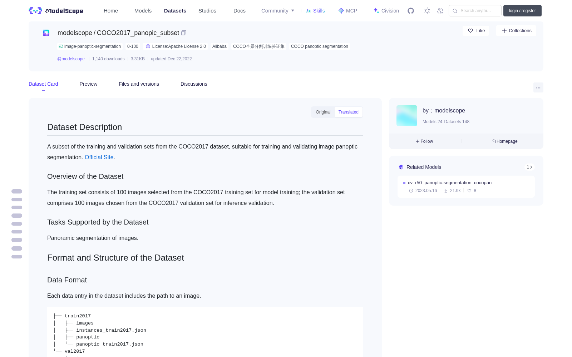Click 'instances_train2017.json' in the file tree
572x357 pixels.
(111, 330)
